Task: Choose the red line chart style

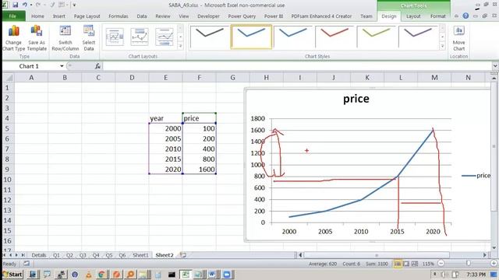Action: coord(334,37)
